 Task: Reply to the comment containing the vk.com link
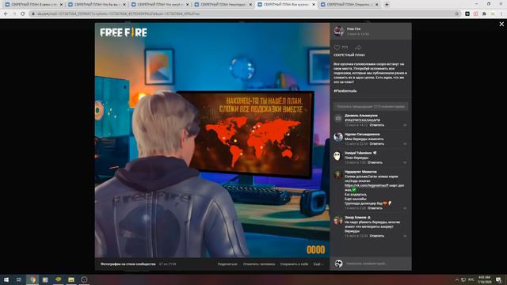click(x=375, y=208)
